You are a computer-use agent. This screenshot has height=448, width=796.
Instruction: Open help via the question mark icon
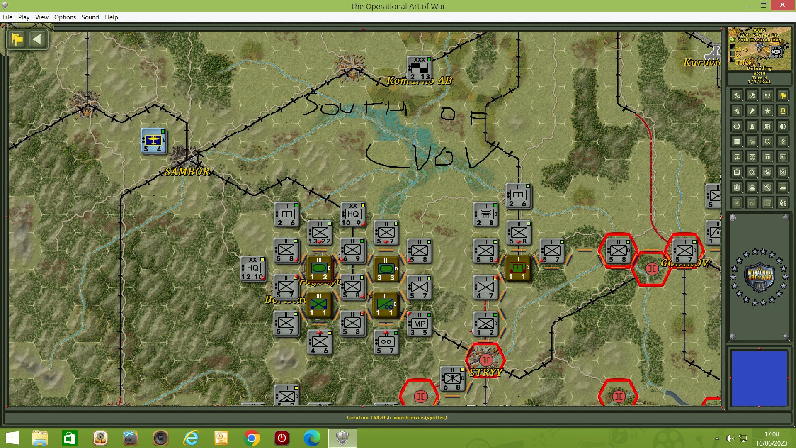783,142
